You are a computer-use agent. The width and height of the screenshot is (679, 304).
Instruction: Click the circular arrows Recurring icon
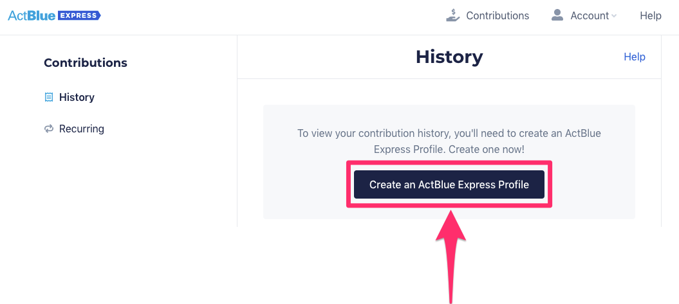[49, 129]
